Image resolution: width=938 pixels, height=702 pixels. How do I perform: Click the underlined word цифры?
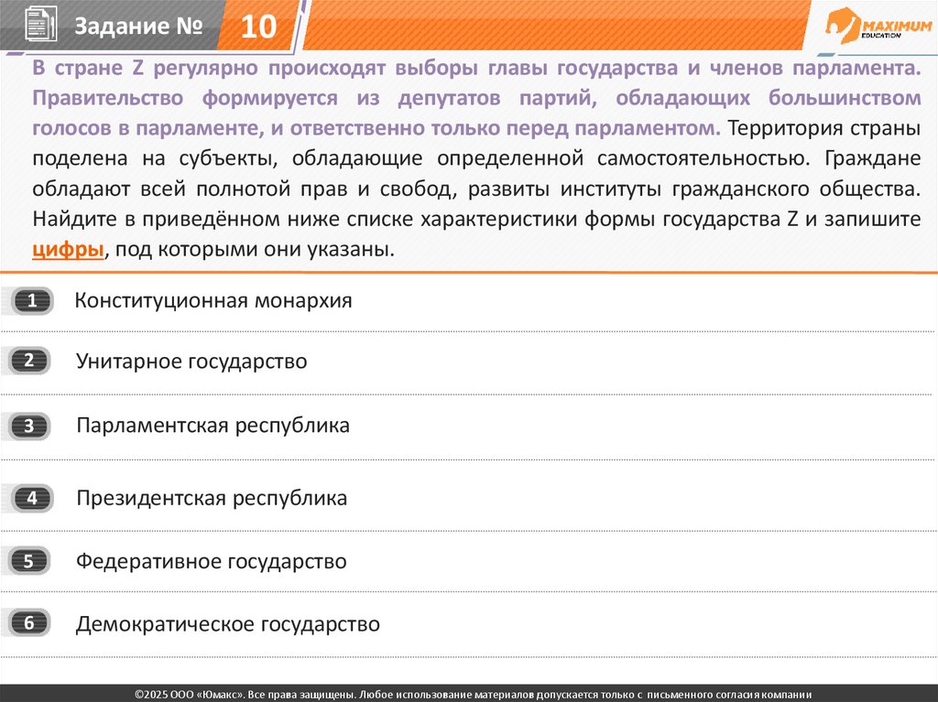pos(68,249)
